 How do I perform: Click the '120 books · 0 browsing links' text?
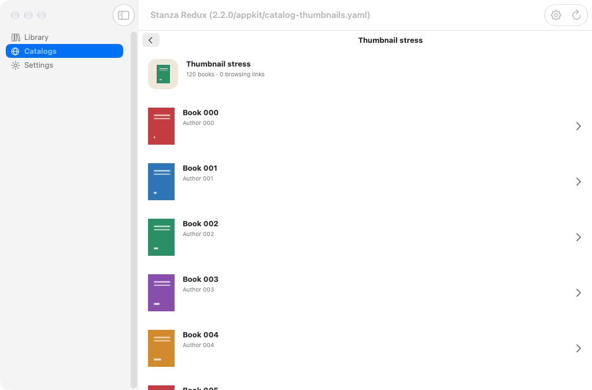225,75
